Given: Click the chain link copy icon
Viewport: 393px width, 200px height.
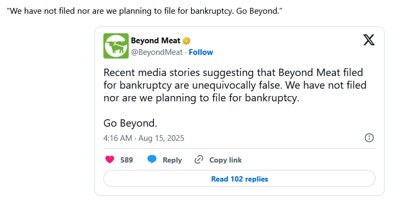Looking at the screenshot, I should [x=199, y=160].
